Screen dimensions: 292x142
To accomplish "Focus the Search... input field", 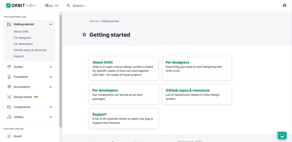I will pos(79,6).
